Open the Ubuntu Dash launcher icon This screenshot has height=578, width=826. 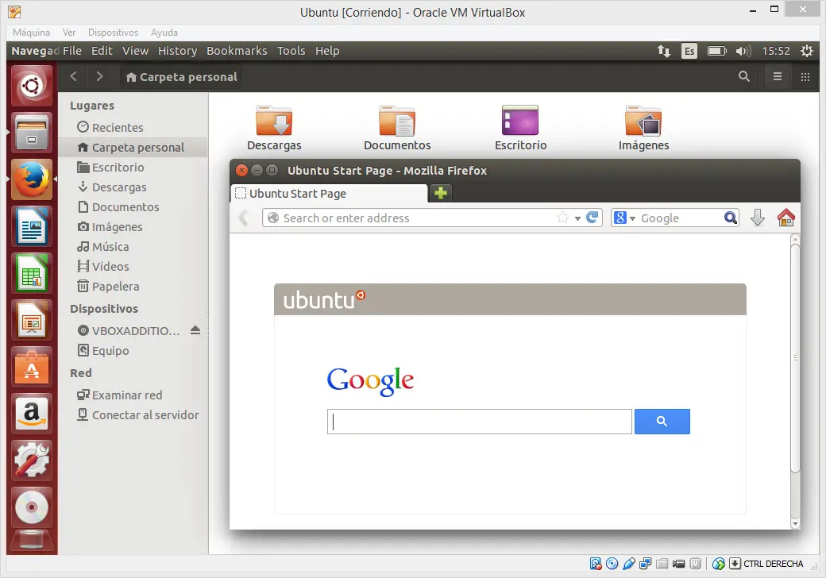coord(32,85)
